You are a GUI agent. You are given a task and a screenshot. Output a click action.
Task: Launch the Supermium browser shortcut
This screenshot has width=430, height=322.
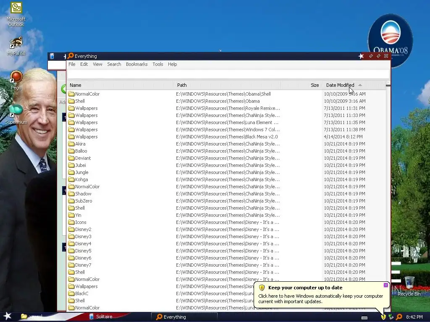coord(16,114)
